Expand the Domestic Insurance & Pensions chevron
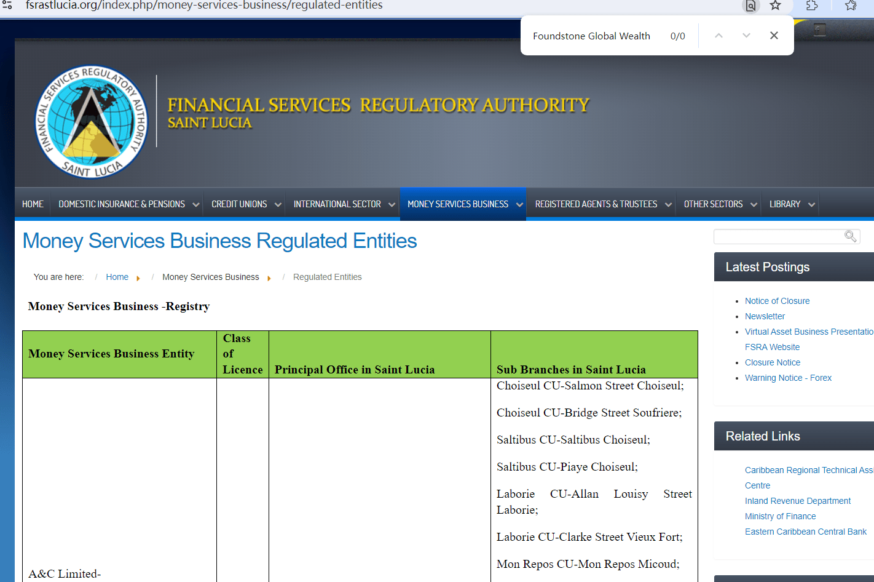Viewport: 874px width, 582px height. coord(196,204)
